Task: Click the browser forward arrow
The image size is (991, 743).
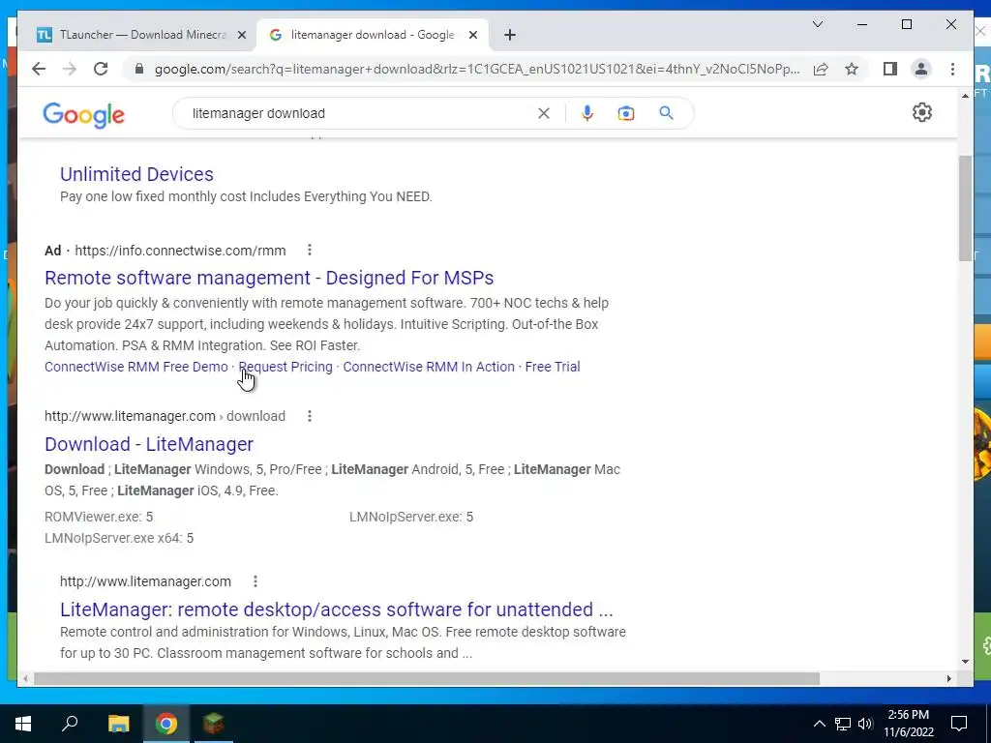Action: 70,69
